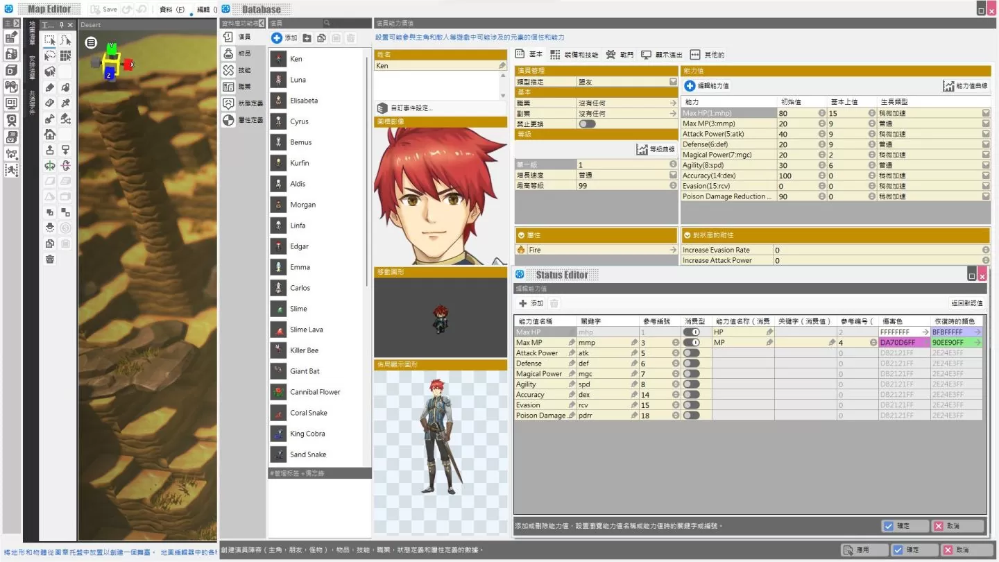Toggle consumption type switch for Poison Damage
The image size is (999, 562).
[691, 416]
